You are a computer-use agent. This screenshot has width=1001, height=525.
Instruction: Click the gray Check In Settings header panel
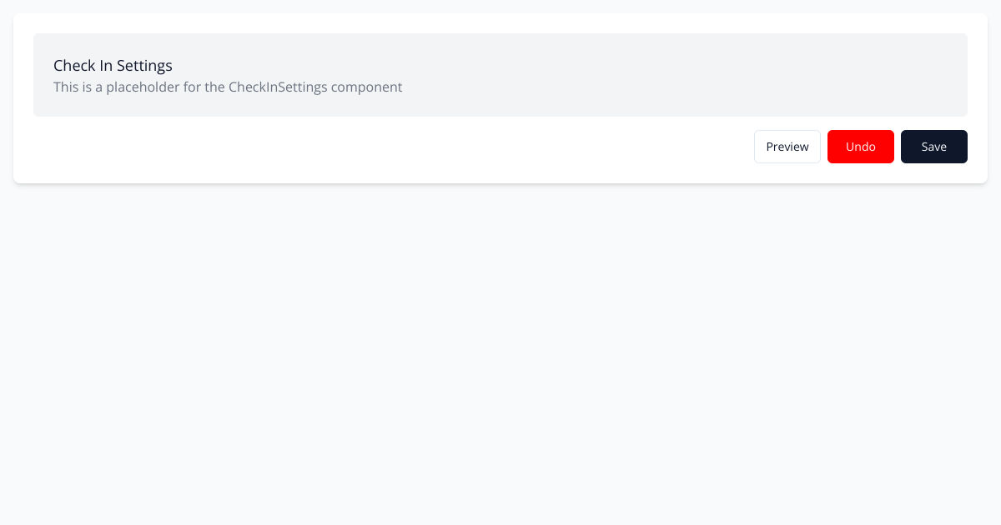tap(500, 75)
